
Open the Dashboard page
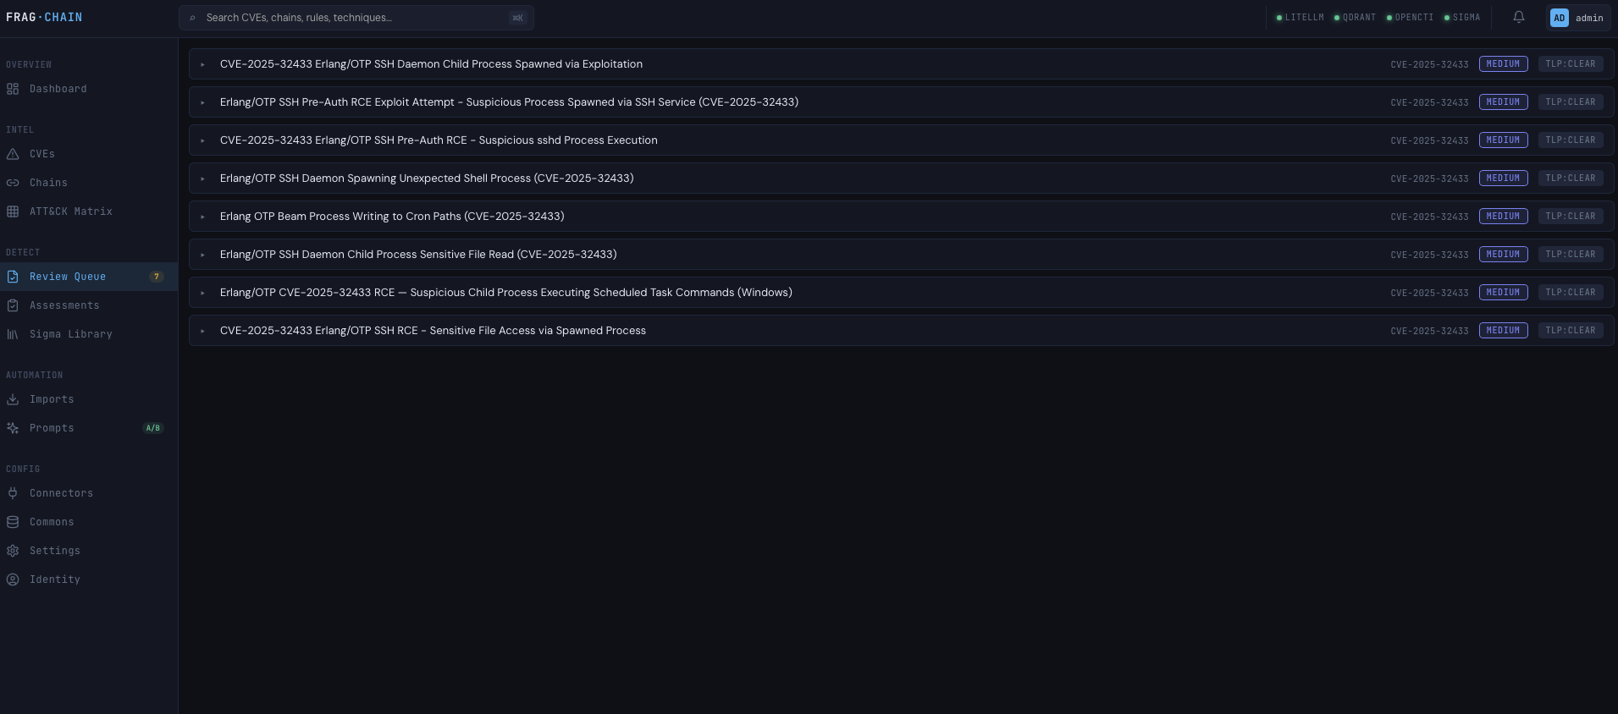click(88, 89)
